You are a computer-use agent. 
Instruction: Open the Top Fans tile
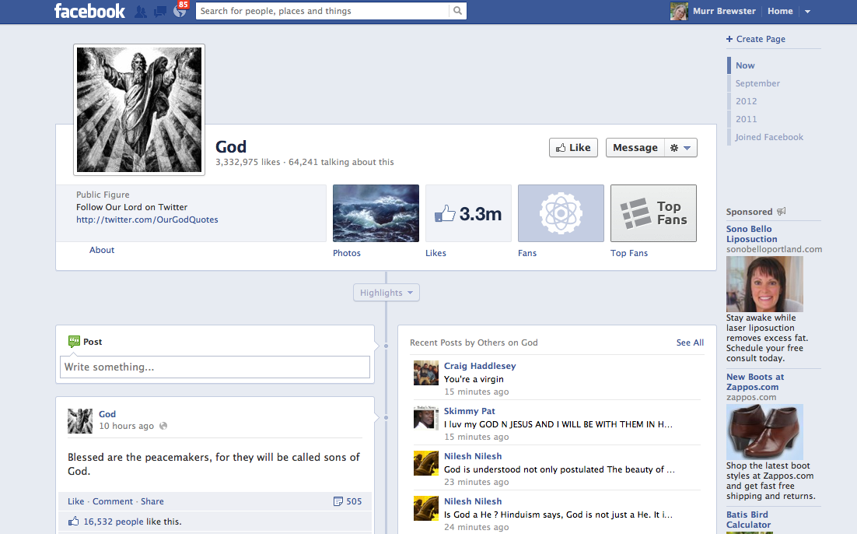pyautogui.click(x=653, y=213)
